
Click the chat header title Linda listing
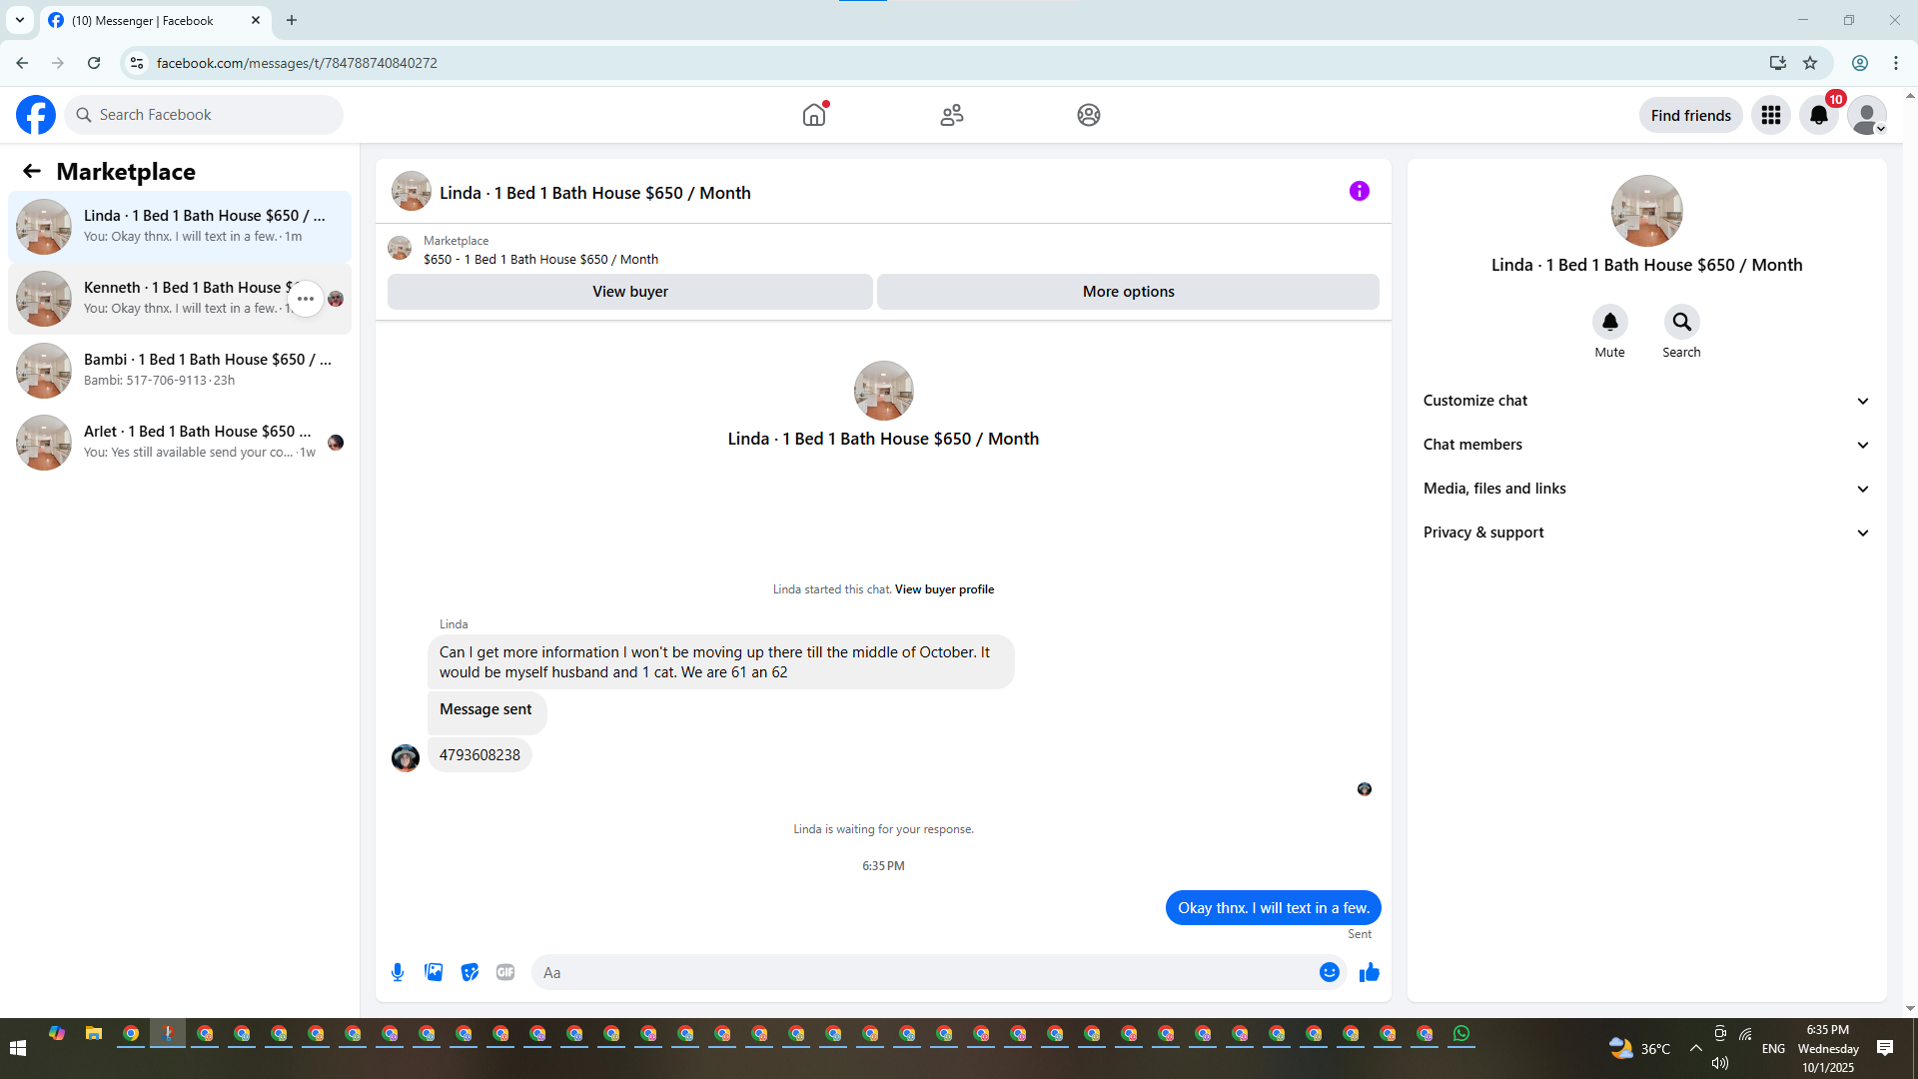[595, 193]
